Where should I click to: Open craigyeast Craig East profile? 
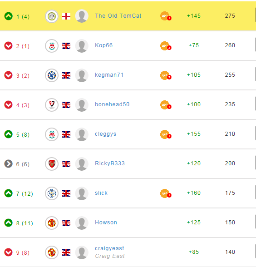click(110, 252)
